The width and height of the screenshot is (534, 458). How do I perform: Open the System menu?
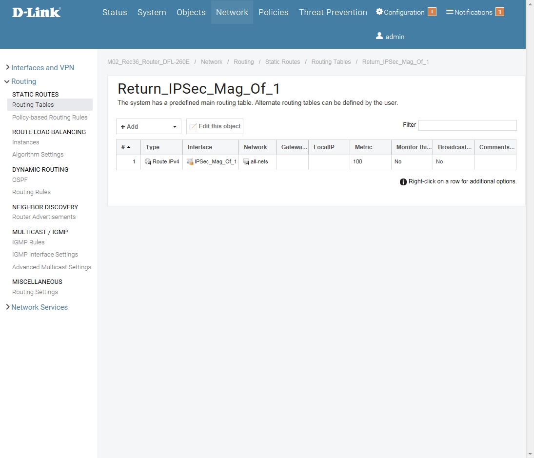pyautogui.click(x=152, y=12)
